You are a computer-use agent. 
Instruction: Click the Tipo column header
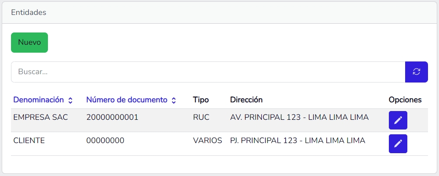[201, 100]
